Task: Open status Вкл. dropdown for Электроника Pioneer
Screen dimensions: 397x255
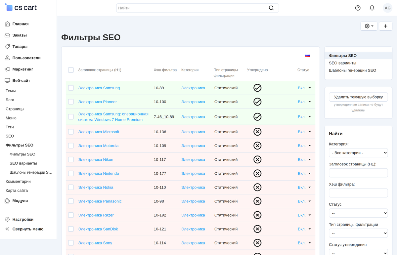Action: pos(304,102)
